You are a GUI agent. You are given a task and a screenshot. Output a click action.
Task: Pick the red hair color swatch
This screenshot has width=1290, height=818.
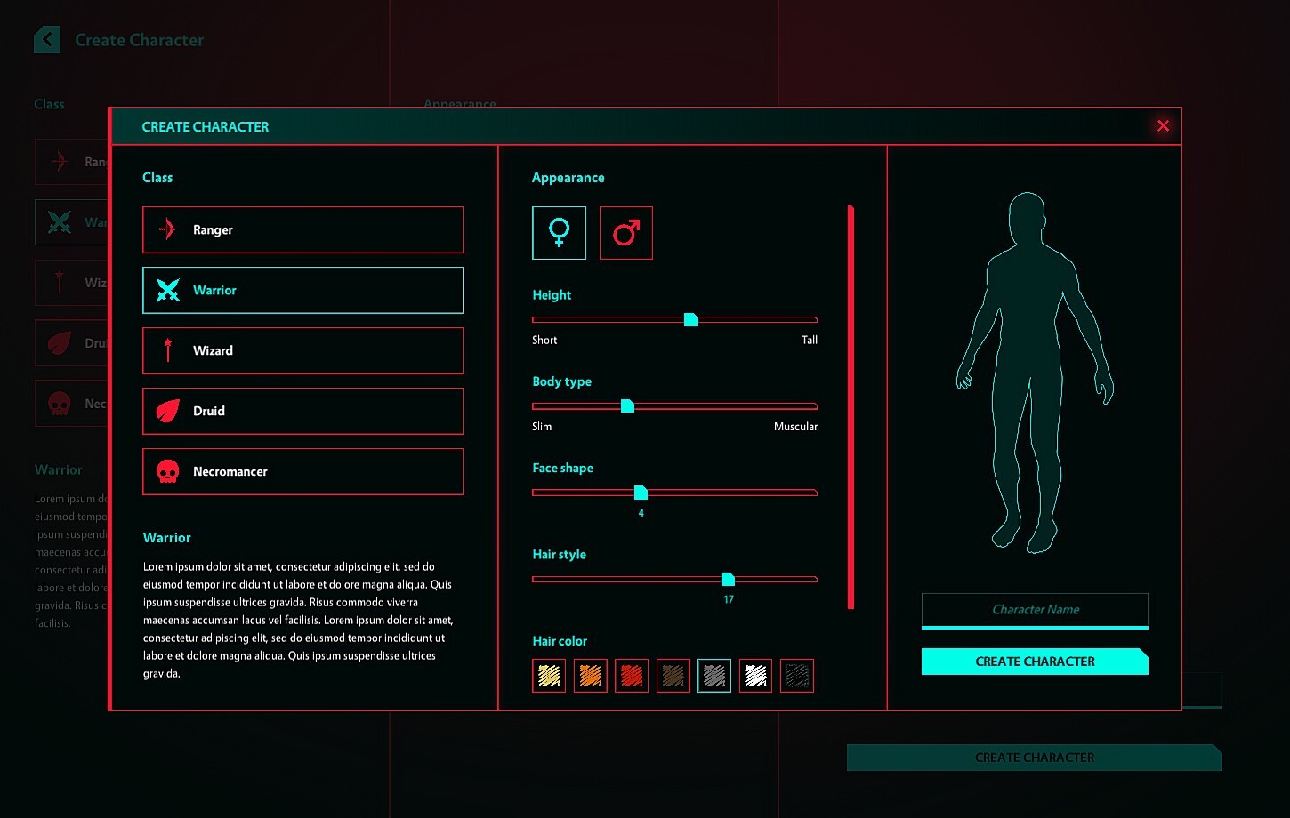click(632, 675)
